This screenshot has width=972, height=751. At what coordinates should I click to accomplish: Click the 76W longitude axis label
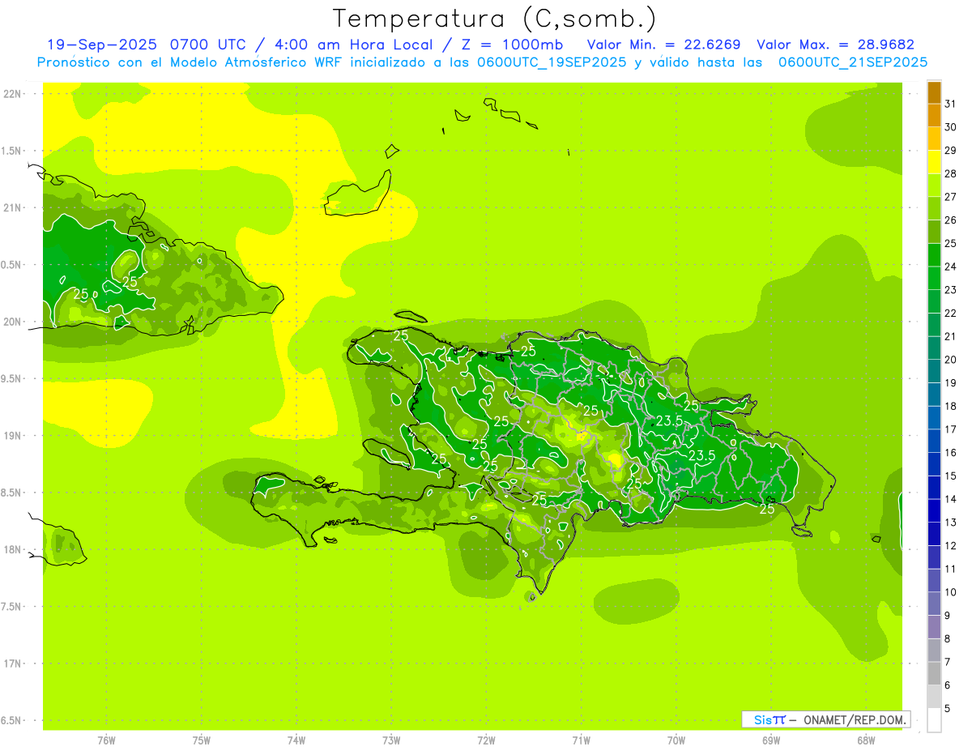click(106, 740)
